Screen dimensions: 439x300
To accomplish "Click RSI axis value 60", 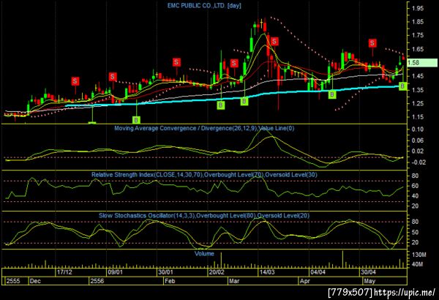I will [x=416, y=186].
